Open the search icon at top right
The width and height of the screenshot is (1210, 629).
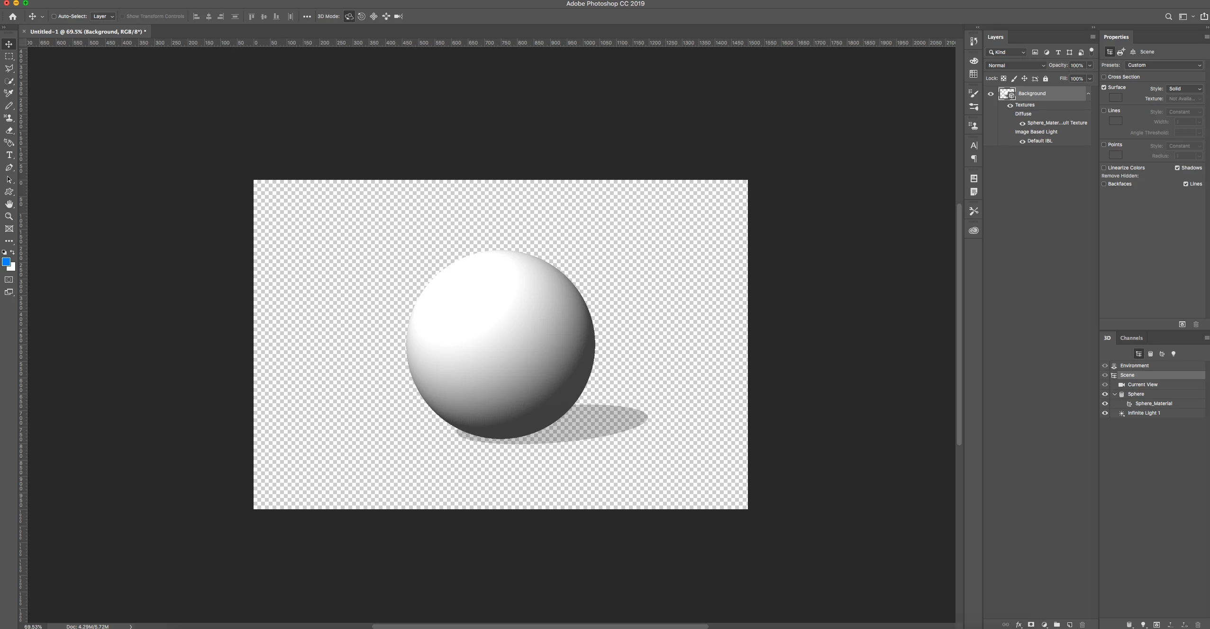coord(1168,17)
